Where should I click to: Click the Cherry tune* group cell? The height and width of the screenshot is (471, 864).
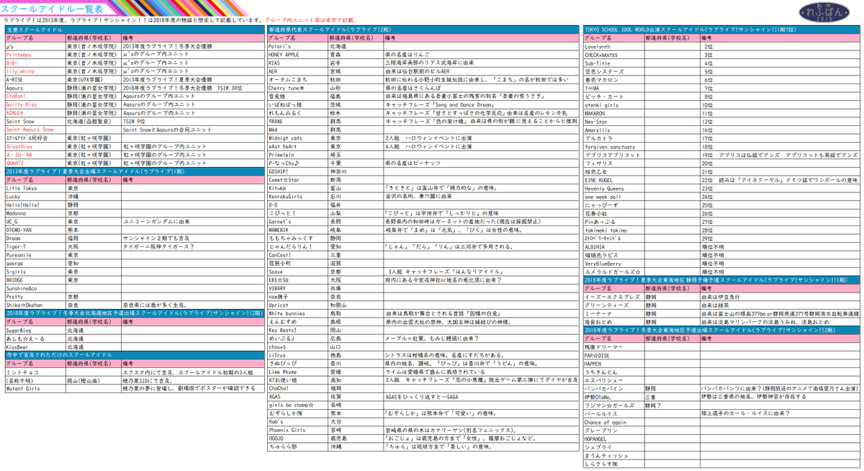pyautogui.click(x=297, y=88)
